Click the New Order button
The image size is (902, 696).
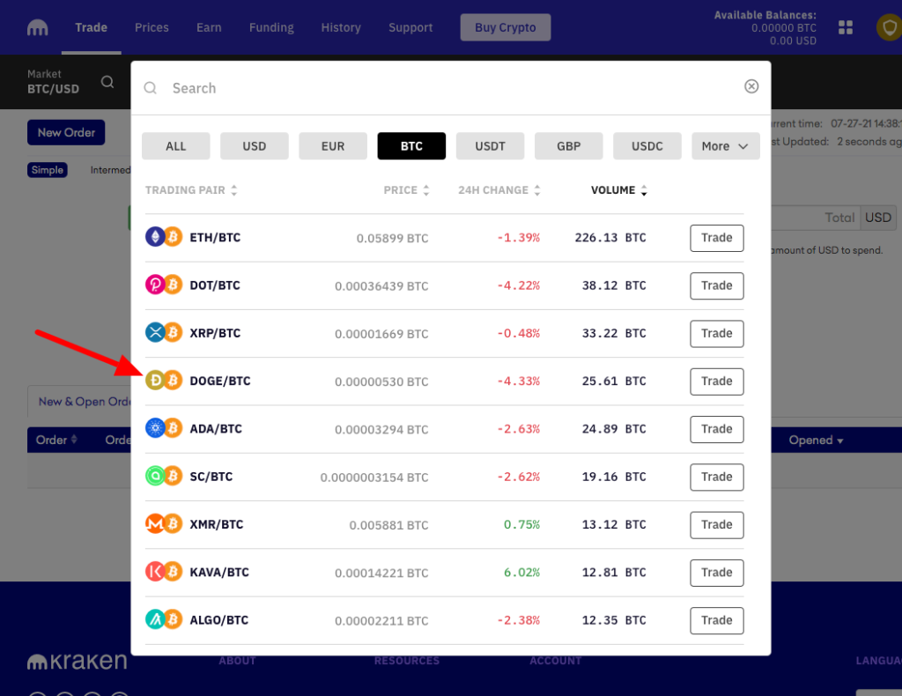(x=66, y=132)
